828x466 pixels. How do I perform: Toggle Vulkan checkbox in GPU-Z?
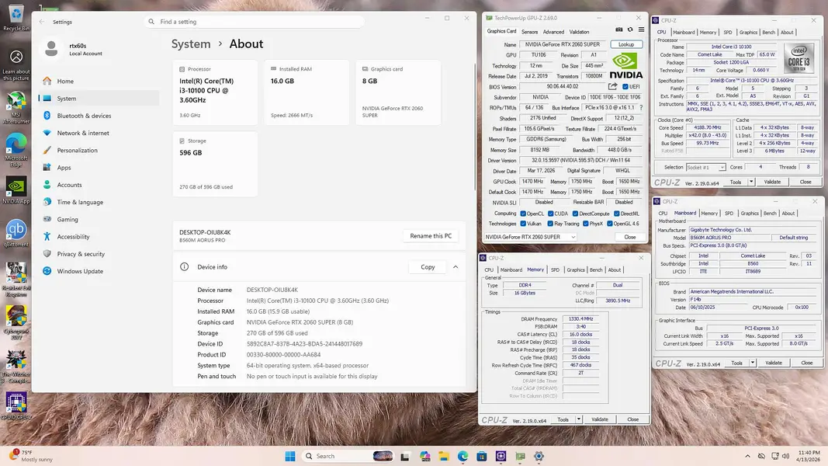coord(523,224)
